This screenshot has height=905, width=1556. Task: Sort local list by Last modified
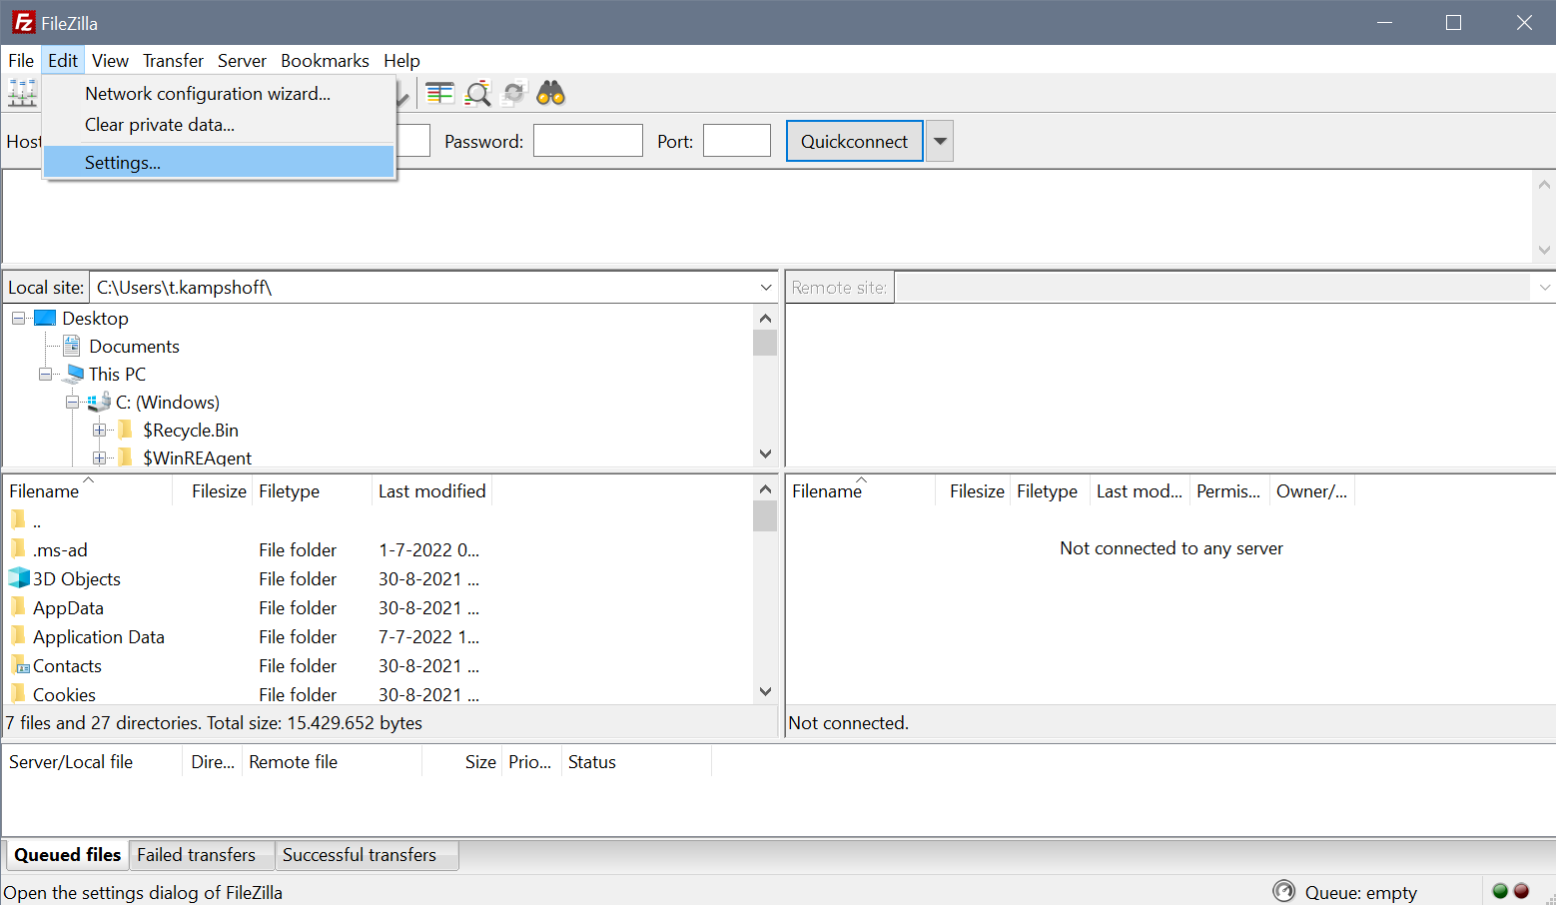click(x=431, y=491)
